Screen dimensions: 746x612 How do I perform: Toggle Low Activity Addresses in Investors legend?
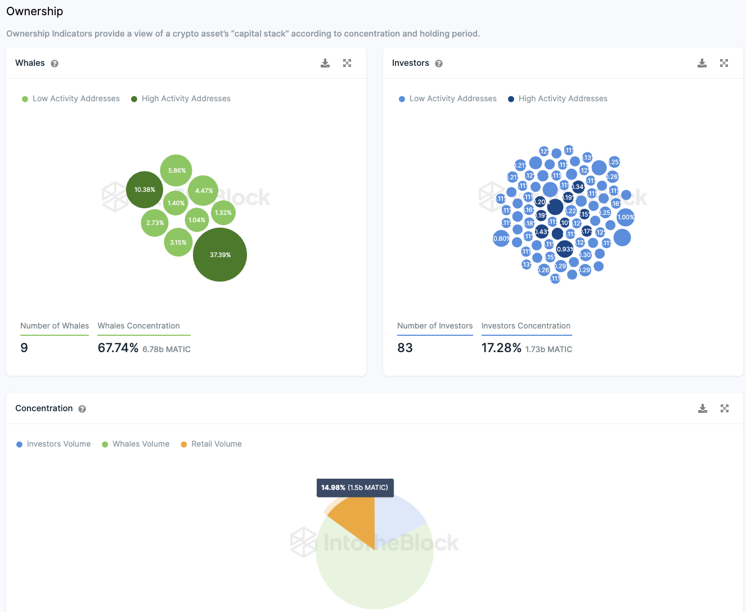click(448, 98)
